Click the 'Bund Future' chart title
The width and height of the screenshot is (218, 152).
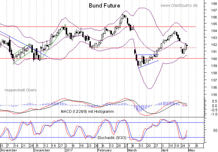[104, 5]
